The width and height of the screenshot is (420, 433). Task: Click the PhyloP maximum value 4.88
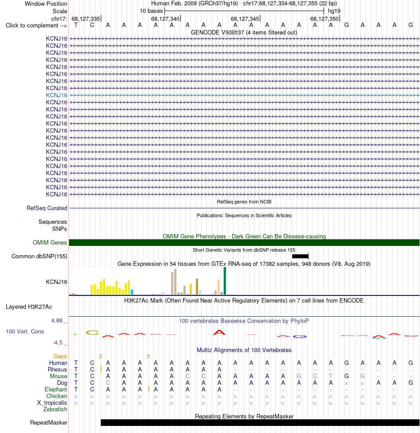click(57, 321)
